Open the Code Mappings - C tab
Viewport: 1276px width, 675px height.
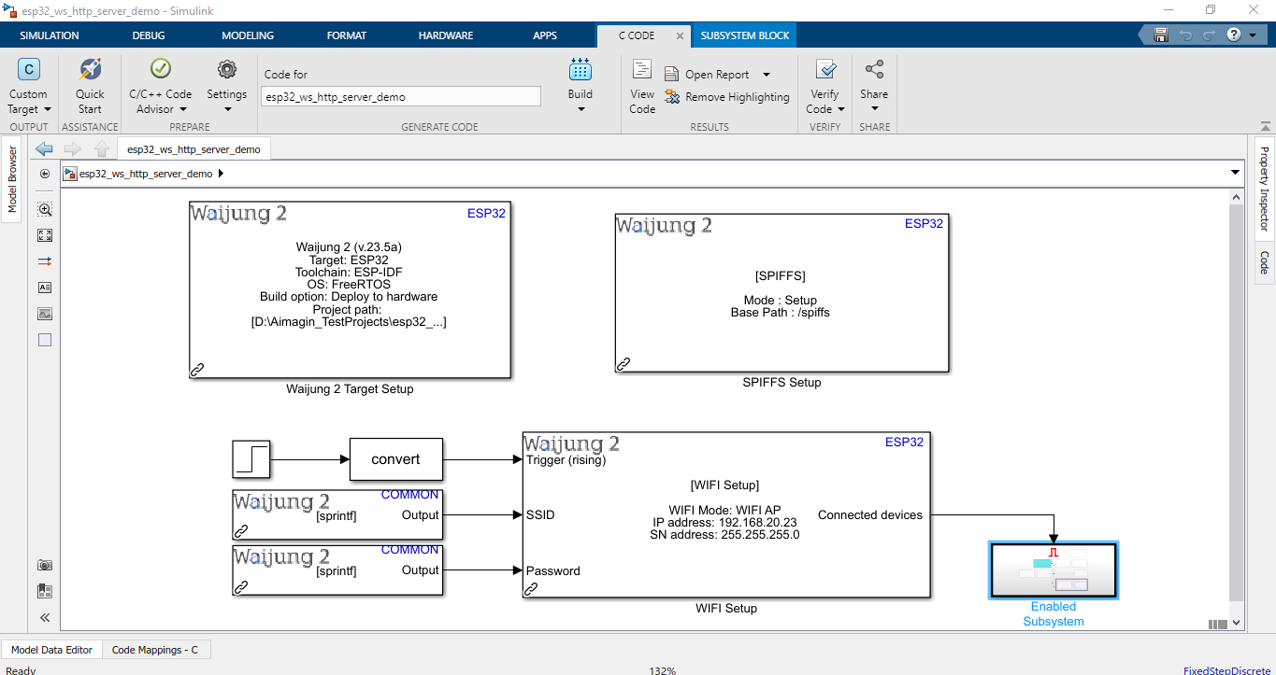point(155,650)
